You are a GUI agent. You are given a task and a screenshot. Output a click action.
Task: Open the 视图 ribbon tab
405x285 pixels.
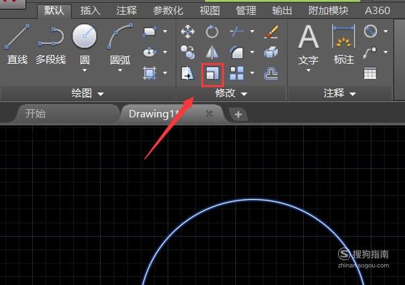point(209,11)
